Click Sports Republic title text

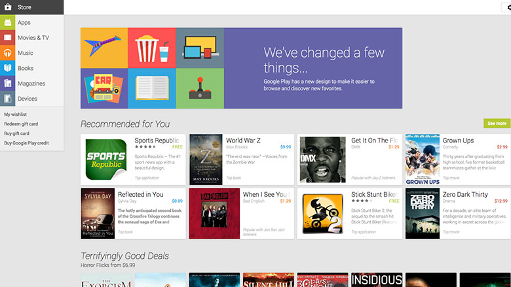point(157,141)
